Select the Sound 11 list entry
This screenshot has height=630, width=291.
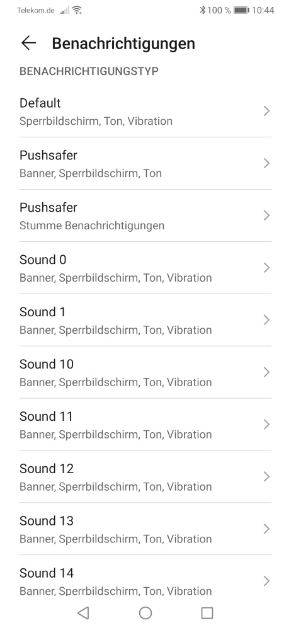(145, 424)
